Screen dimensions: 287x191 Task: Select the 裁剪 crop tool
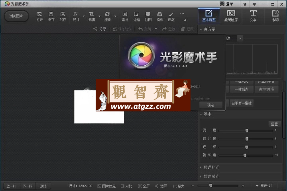coord(92,16)
